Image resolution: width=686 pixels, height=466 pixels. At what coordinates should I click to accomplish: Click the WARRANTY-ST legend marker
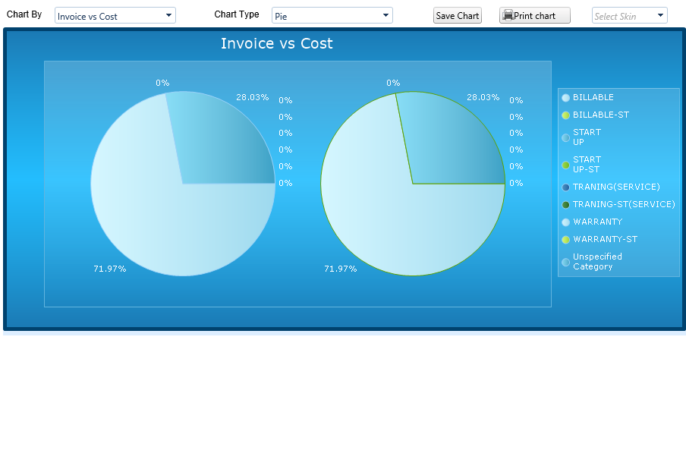point(565,240)
